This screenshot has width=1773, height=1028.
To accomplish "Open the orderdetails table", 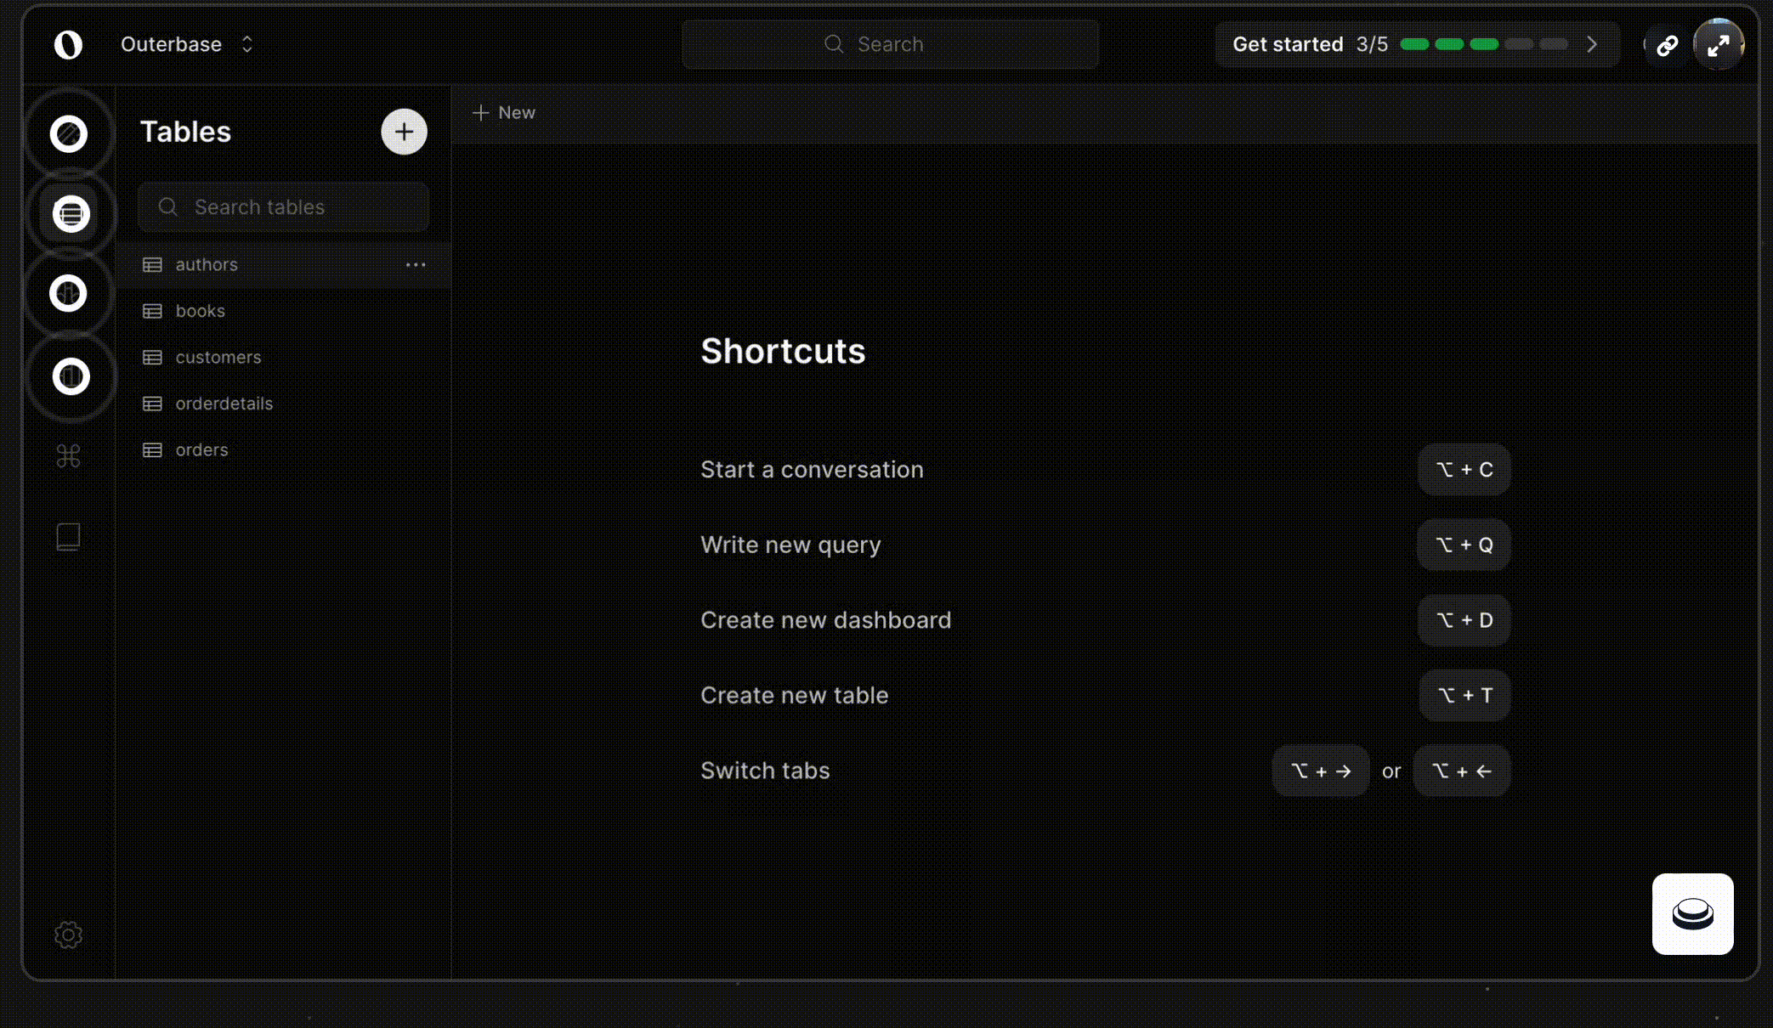I will coord(224,404).
